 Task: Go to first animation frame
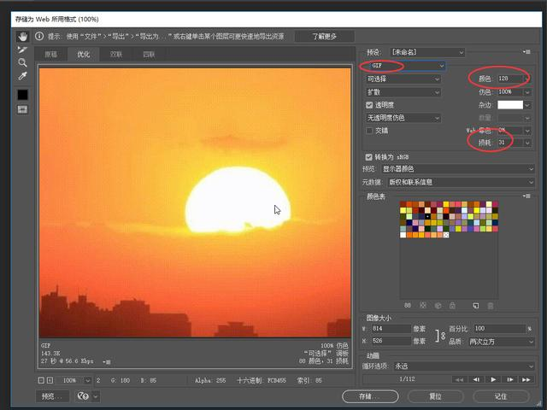460,379
